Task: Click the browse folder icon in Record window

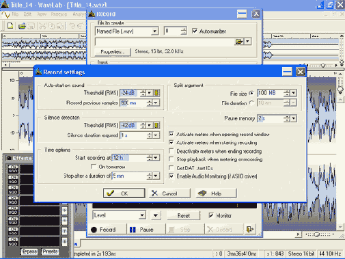Action: [x=239, y=42]
